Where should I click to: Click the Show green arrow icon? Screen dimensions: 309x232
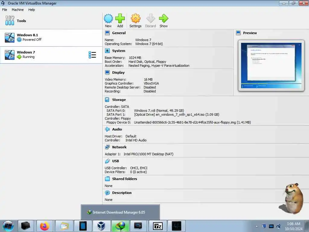click(164, 18)
